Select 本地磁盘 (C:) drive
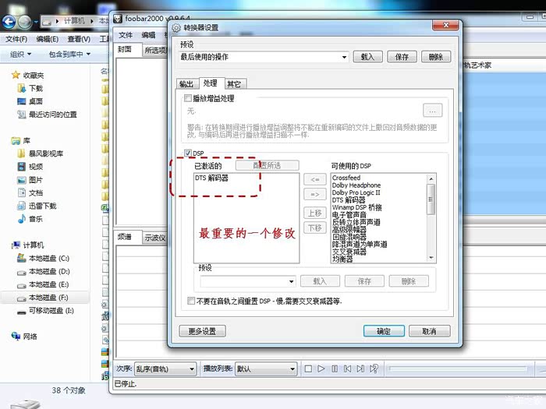Image resolution: width=546 pixels, height=409 pixels. pos(44,259)
